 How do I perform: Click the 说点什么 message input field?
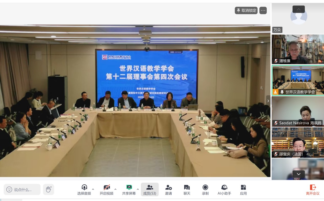pyautogui.click(x=22, y=189)
